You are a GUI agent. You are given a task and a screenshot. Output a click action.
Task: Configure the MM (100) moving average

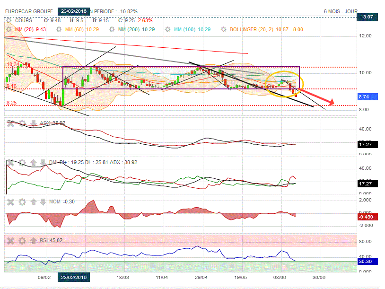click(169, 29)
